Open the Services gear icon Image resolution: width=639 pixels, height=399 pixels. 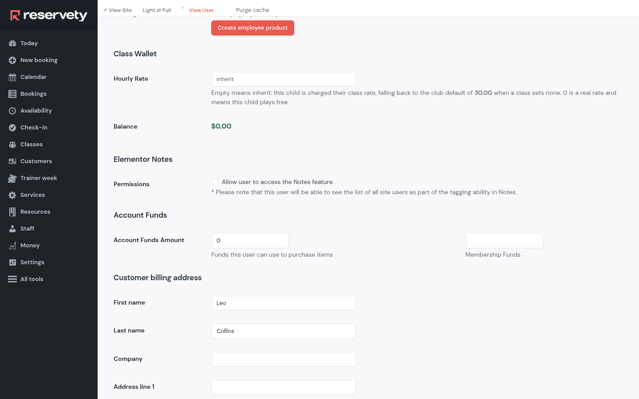(x=12, y=195)
